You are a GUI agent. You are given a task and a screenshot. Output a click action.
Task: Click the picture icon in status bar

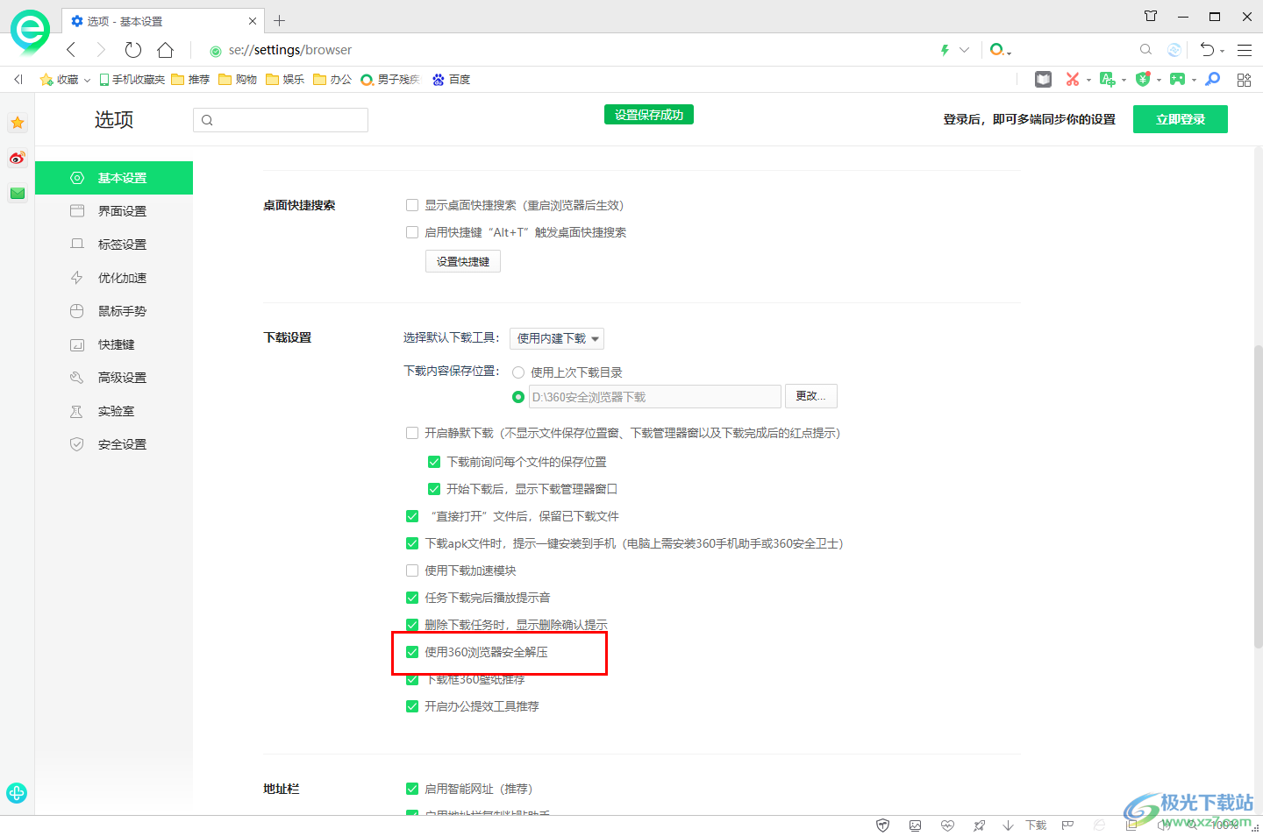point(915,825)
